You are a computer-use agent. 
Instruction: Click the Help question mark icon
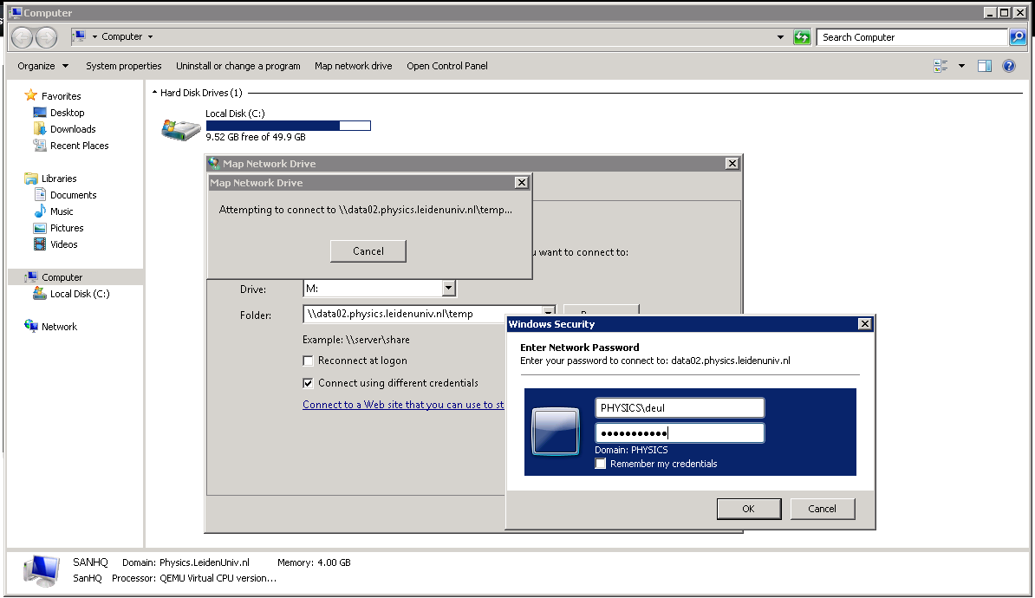click(x=1008, y=66)
